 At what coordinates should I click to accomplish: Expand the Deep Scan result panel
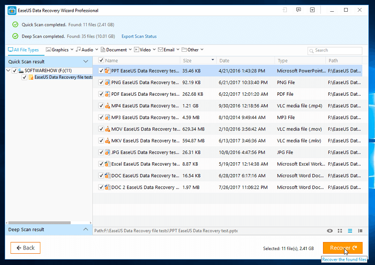(86, 229)
